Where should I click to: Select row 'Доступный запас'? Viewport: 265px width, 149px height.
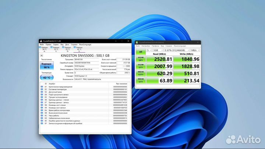[84, 92]
